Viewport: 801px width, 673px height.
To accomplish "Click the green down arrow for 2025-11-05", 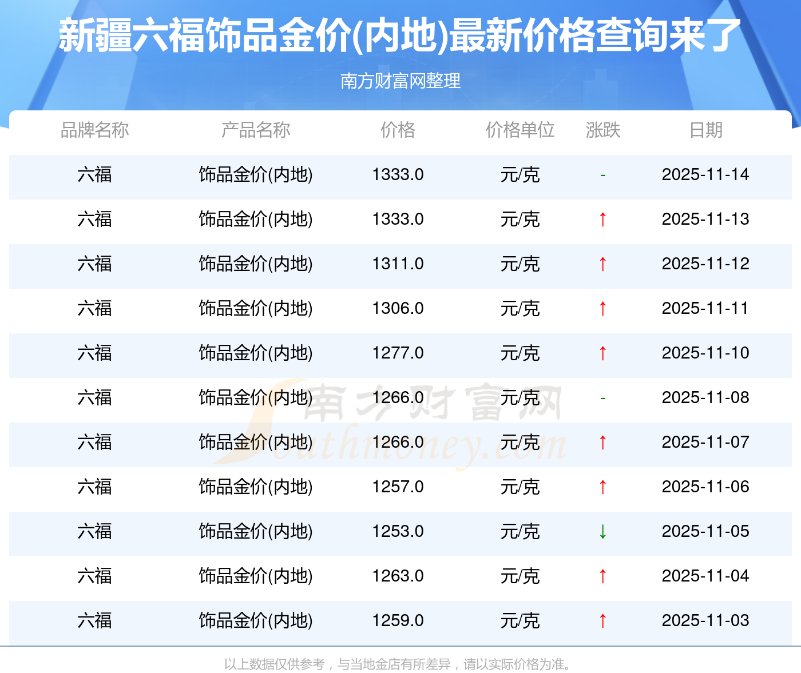I will point(602,531).
